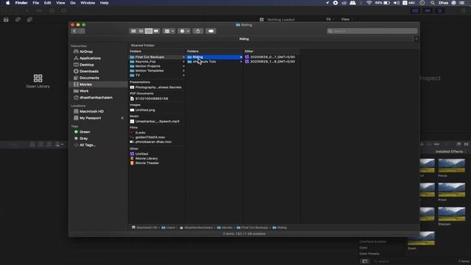The width and height of the screenshot is (471, 265).
Task: Click the Edit Tags toolbar button
Action: (x=211, y=31)
